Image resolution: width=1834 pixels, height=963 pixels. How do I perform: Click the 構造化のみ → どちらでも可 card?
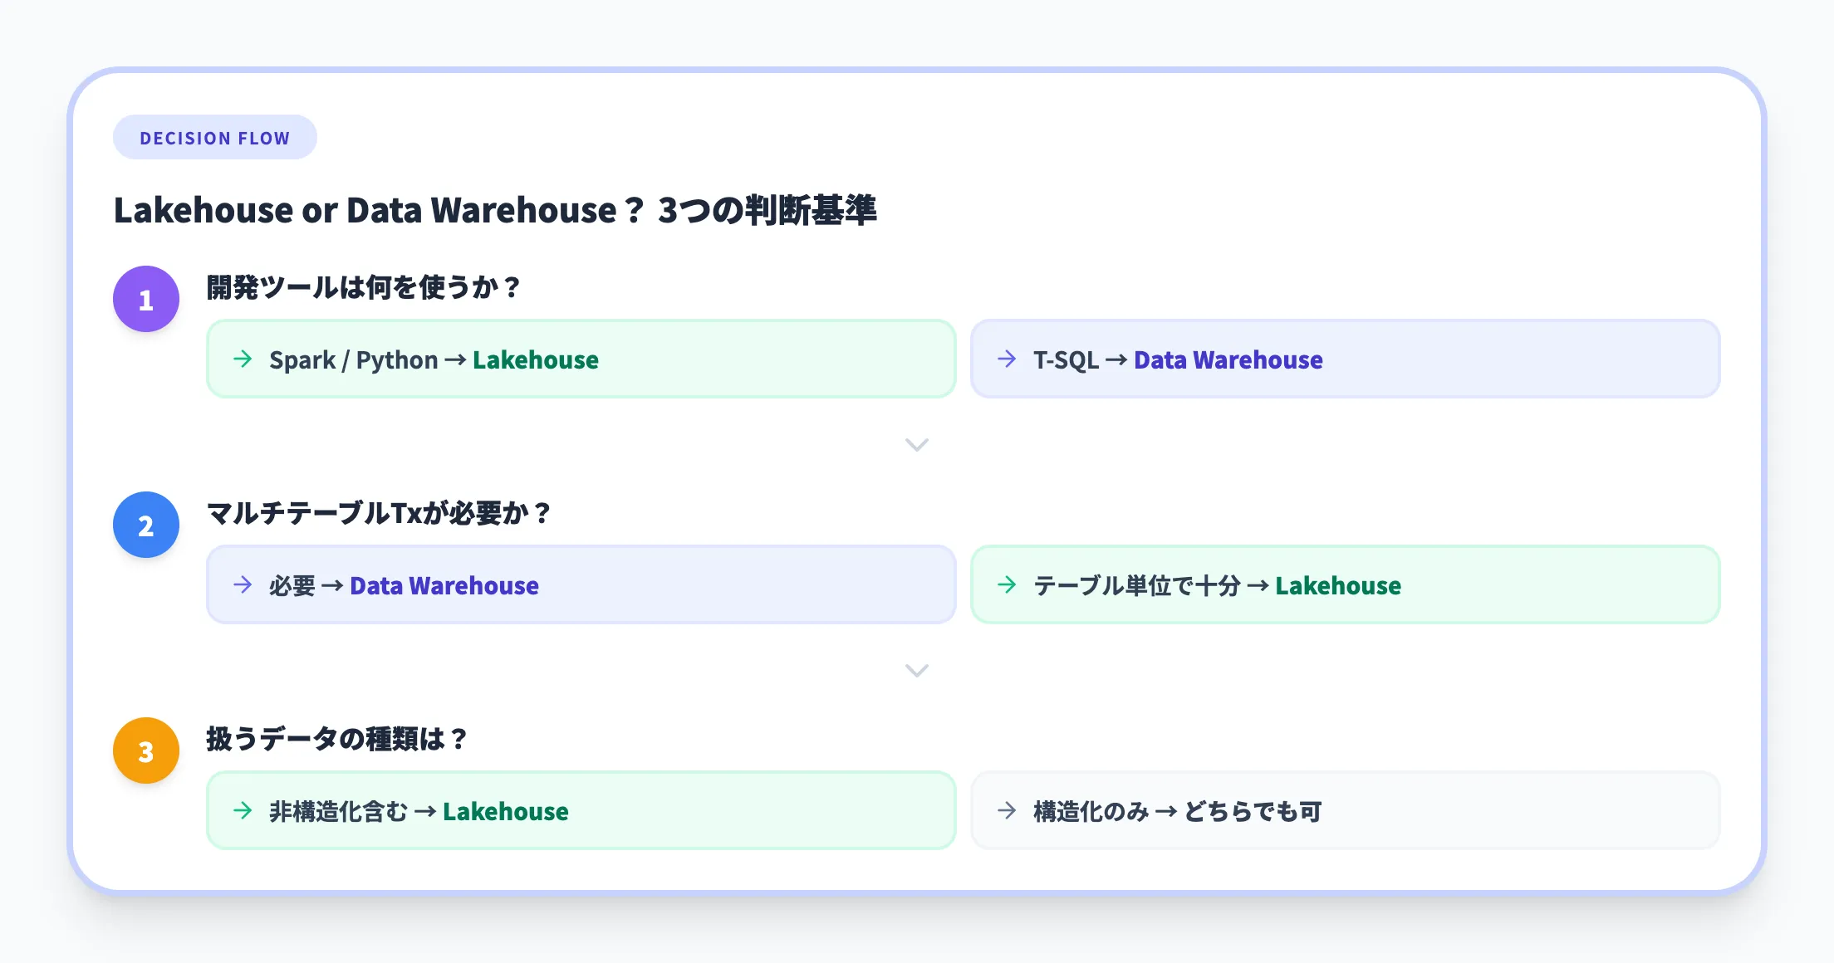(x=1346, y=811)
